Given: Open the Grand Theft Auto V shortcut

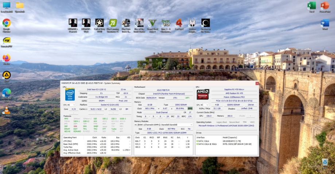Looking at the screenshot, I should click(x=152, y=23).
